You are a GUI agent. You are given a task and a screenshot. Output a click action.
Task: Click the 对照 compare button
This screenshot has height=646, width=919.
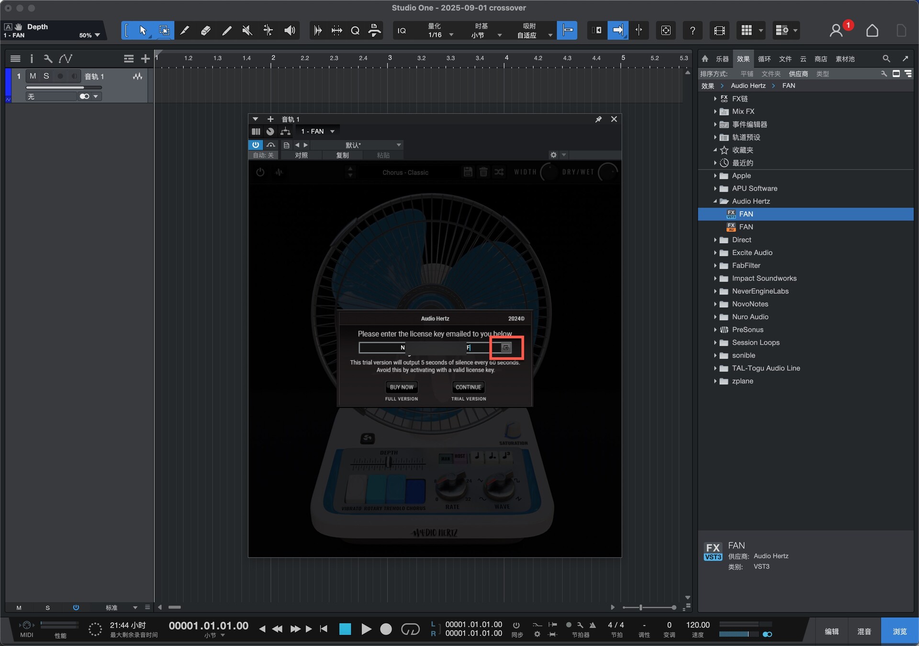point(301,155)
